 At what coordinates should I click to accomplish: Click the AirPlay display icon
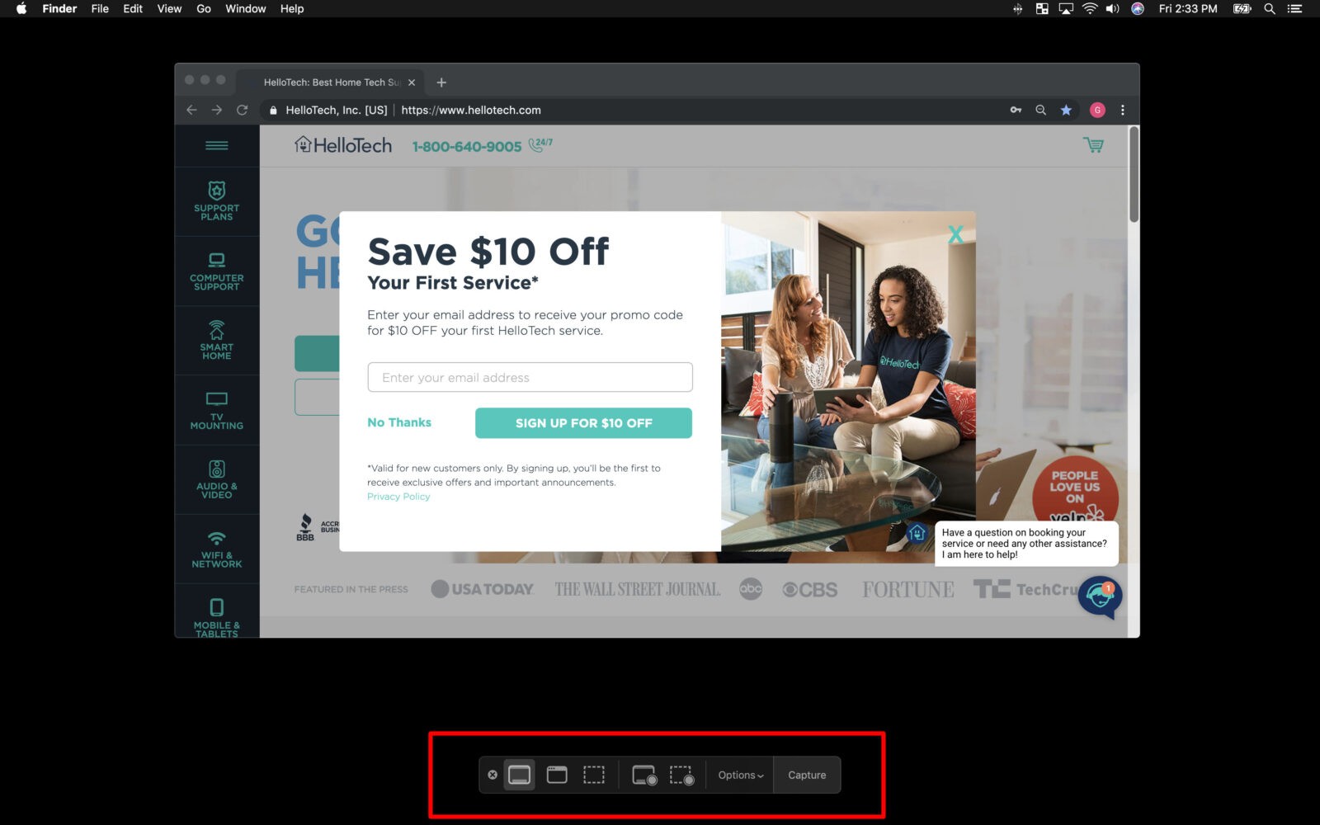click(x=1066, y=8)
